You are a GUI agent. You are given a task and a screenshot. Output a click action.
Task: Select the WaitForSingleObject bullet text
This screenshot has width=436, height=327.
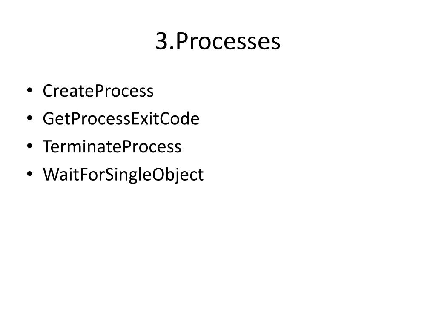[x=123, y=175]
